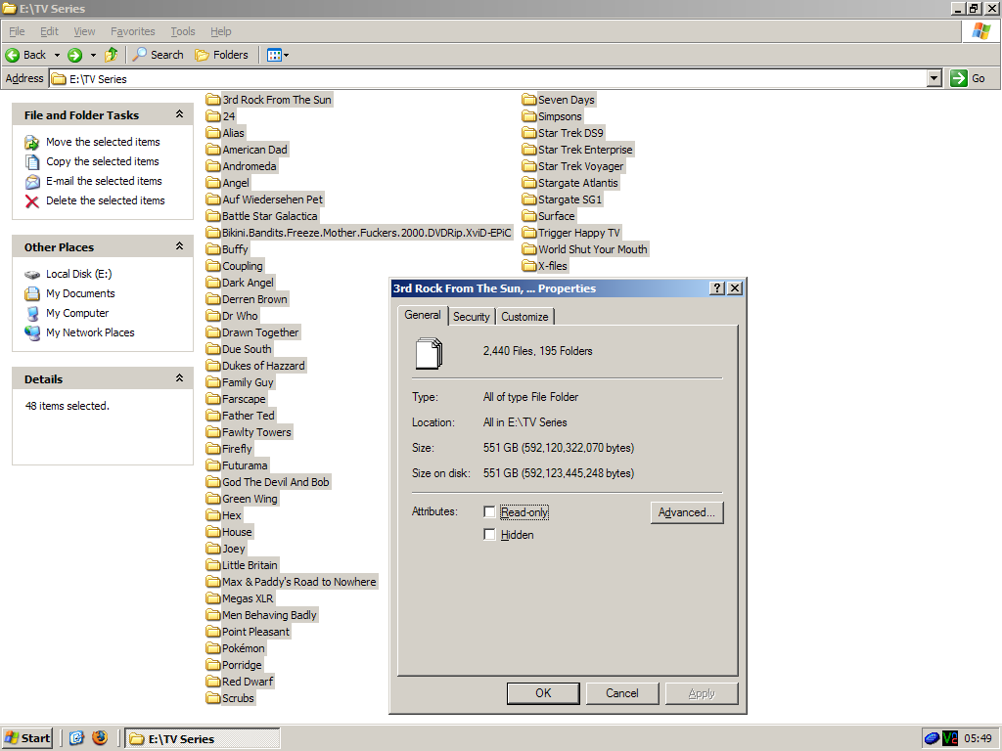Select the Buffy folder icon
Image resolution: width=1002 pixels, height=751 pixels.
coord(212,249)
